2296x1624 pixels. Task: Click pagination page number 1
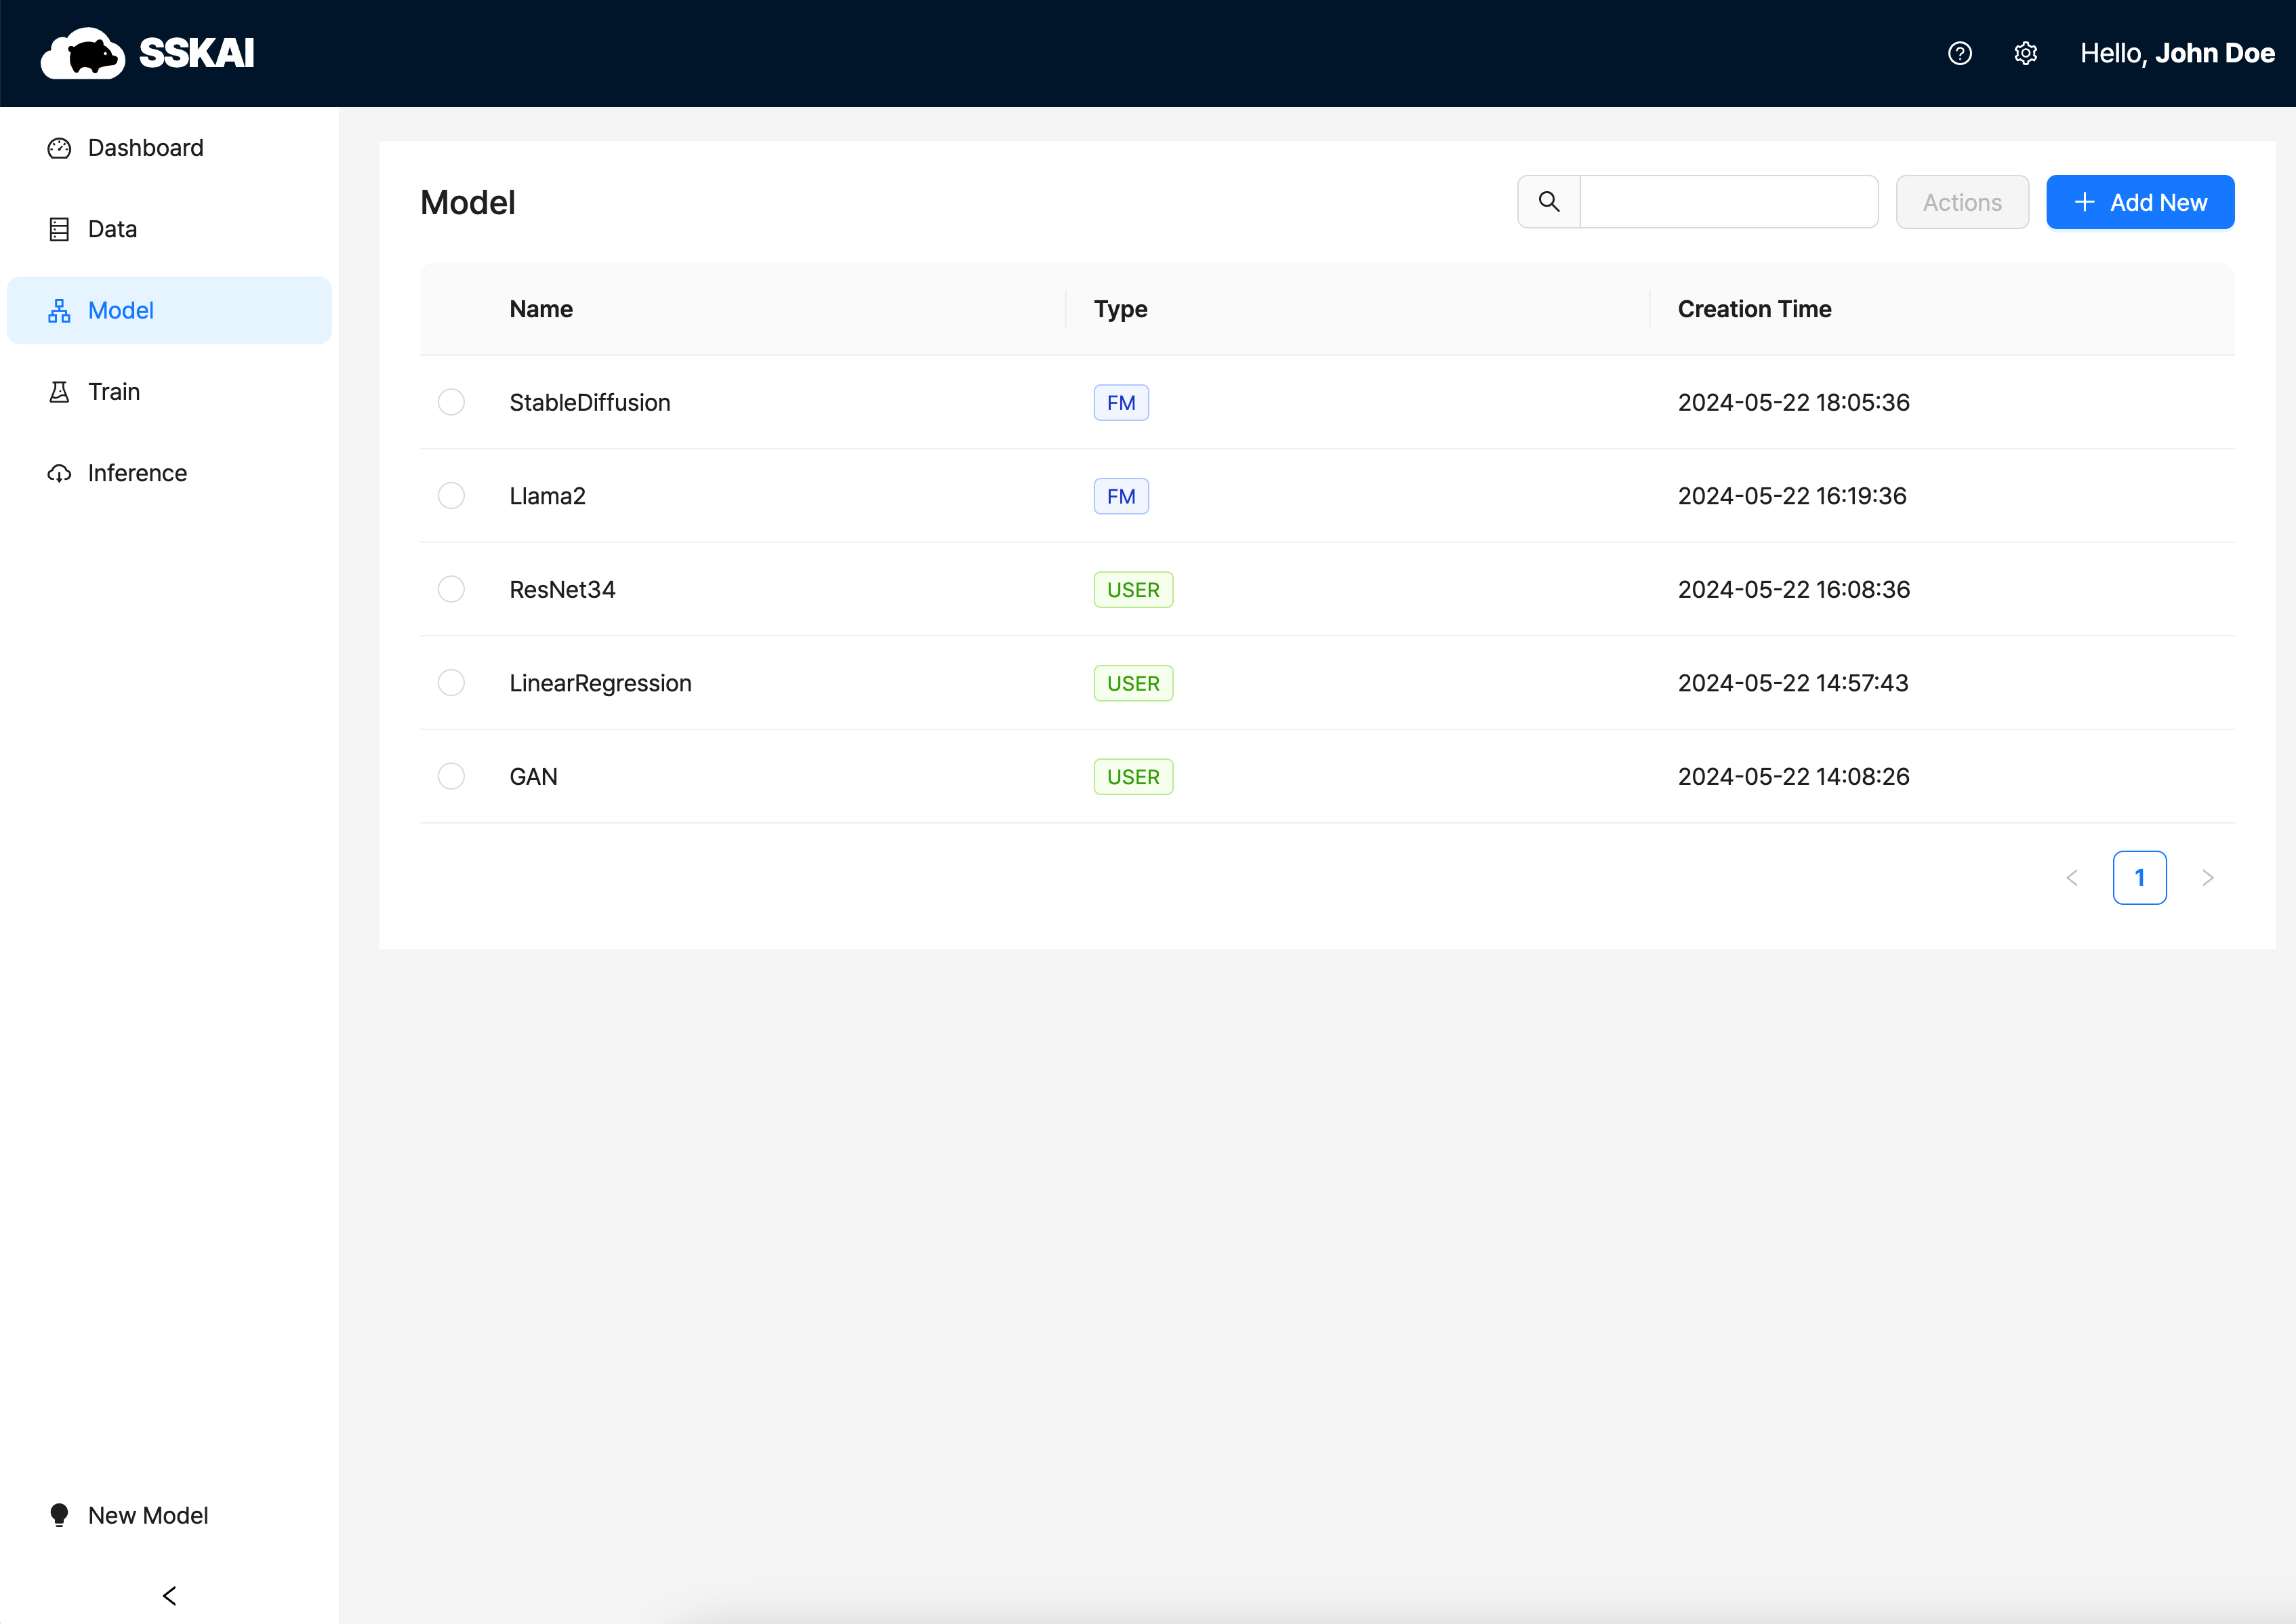[2139, 878]
